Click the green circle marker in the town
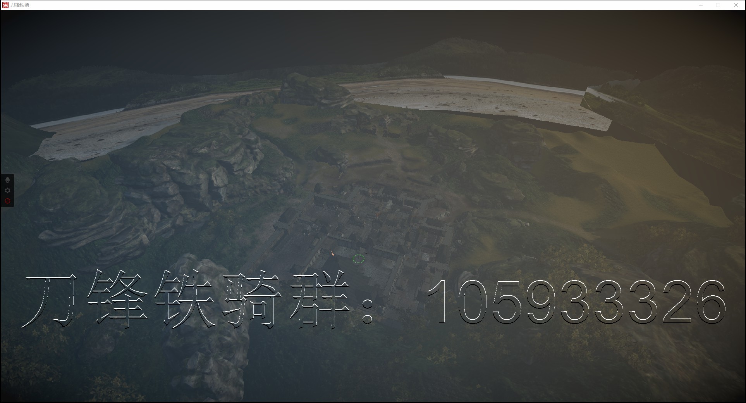The width and height of the screenshot is (746, 403). tap(359, 259)
